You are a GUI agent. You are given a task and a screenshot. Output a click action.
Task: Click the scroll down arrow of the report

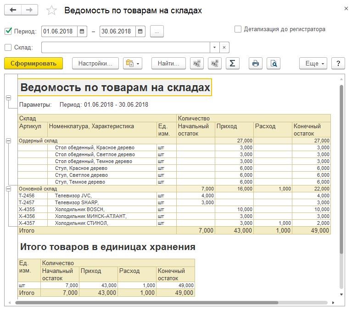[x=341, y=294]
